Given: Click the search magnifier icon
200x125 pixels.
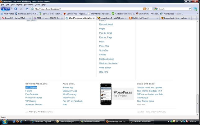Looking at the screenshot, I should pyautogui.click(x=190, y=9).
